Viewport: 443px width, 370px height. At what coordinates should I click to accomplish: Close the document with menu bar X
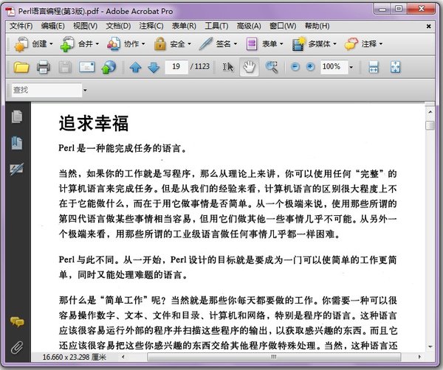click(x=428, y=27)
